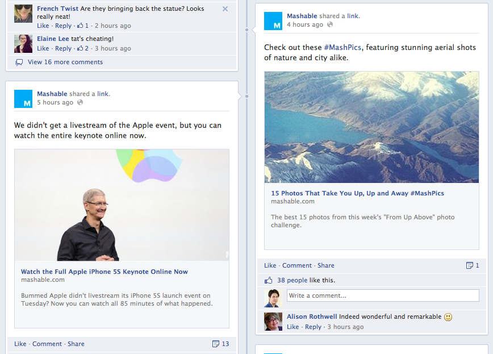
Task: Open aerial mountain lake photo thumbnail
Action: 371,127
